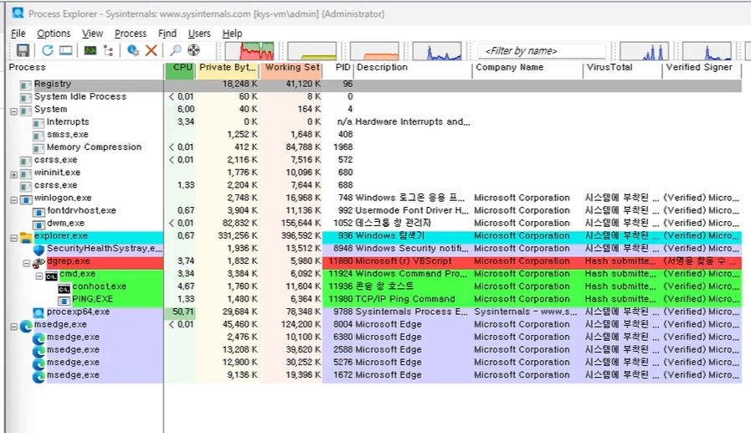Collapse the msedge.exe tree node
751x433 pixels.
14,327
